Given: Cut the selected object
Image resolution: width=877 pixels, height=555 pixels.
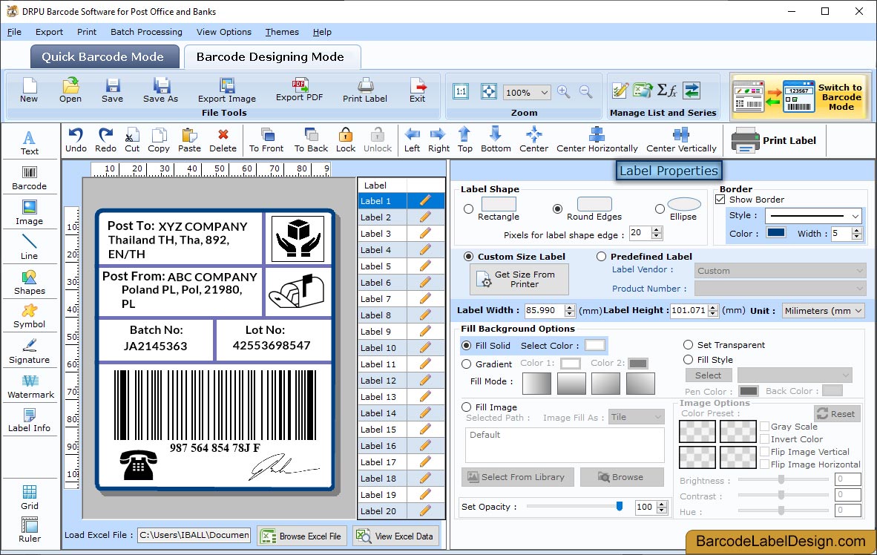Looking at the screenshot, I should (132, 140).
